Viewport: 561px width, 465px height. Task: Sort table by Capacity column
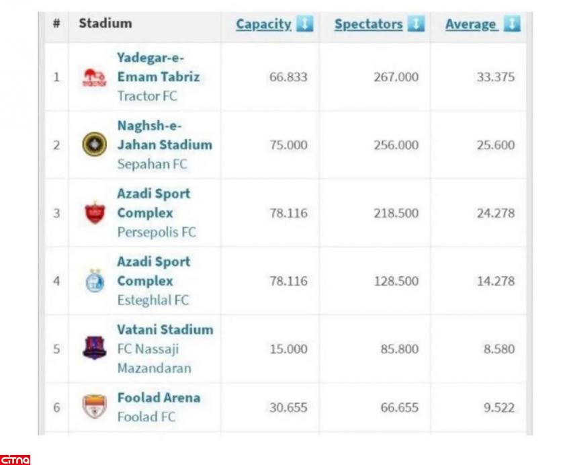coord(263,24)
